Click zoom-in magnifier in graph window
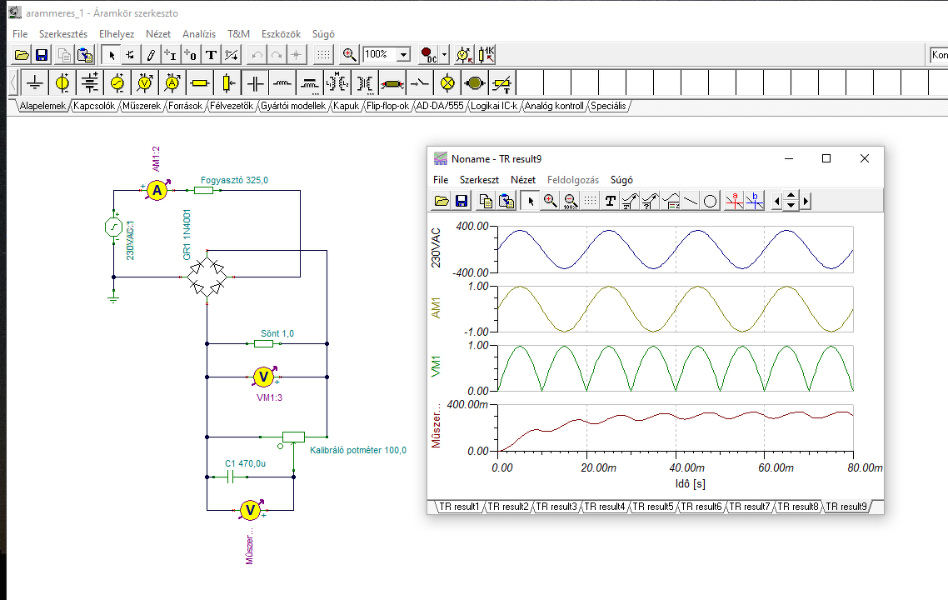The image size is (948, 600). pyautogui.click(x=550, y=201)
